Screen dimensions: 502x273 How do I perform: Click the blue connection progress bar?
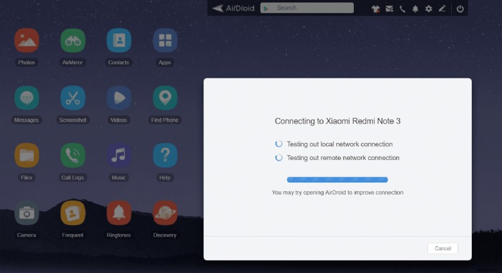(x=338, y=179)
